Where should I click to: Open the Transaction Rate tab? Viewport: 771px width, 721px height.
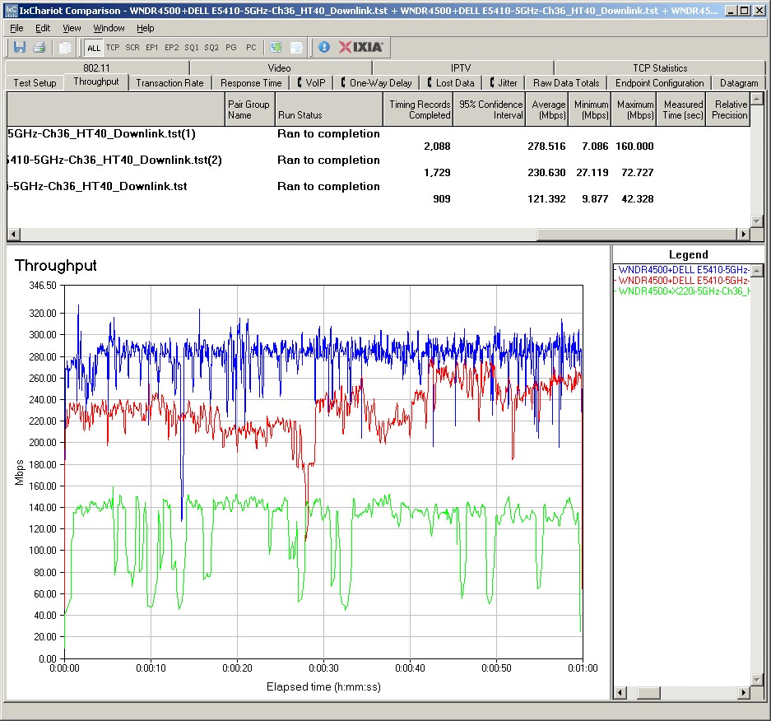pos(170,83)
